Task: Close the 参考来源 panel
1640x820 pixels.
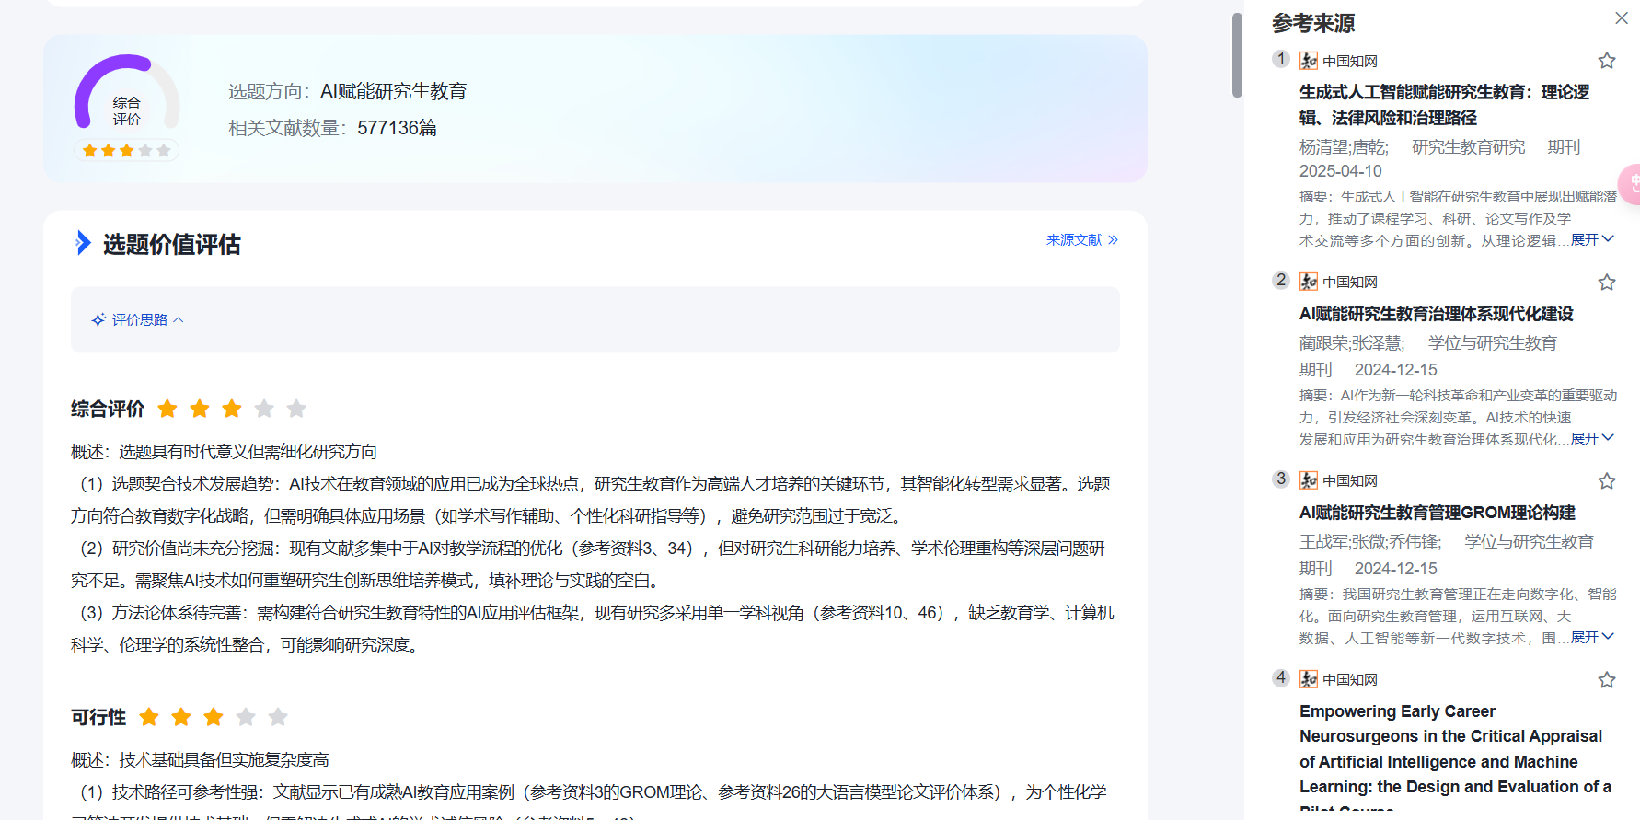Action: [x=1622, y=18]
